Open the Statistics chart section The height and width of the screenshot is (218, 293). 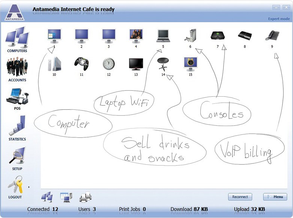[x=17, y=128]
